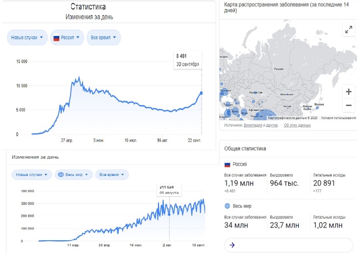This screenshot has height=253, width=357.
Task: Open the Россия country dropdown
Action: [67, 38]
